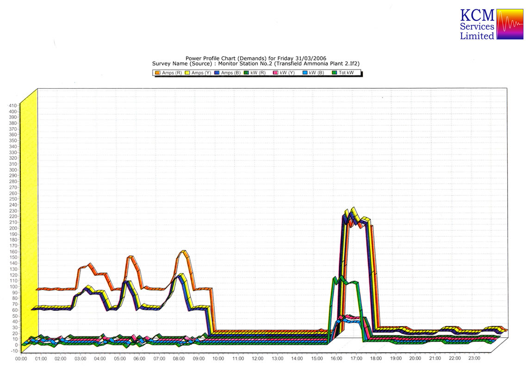Viewport: 528px width, 372px height.
Task: Click the 200 value on the vertical axis
Action: [13, 228]
